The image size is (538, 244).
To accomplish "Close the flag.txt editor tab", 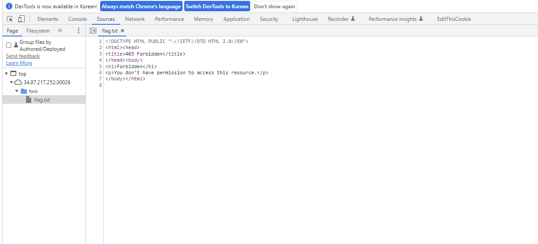I will [x=122, y=31].
